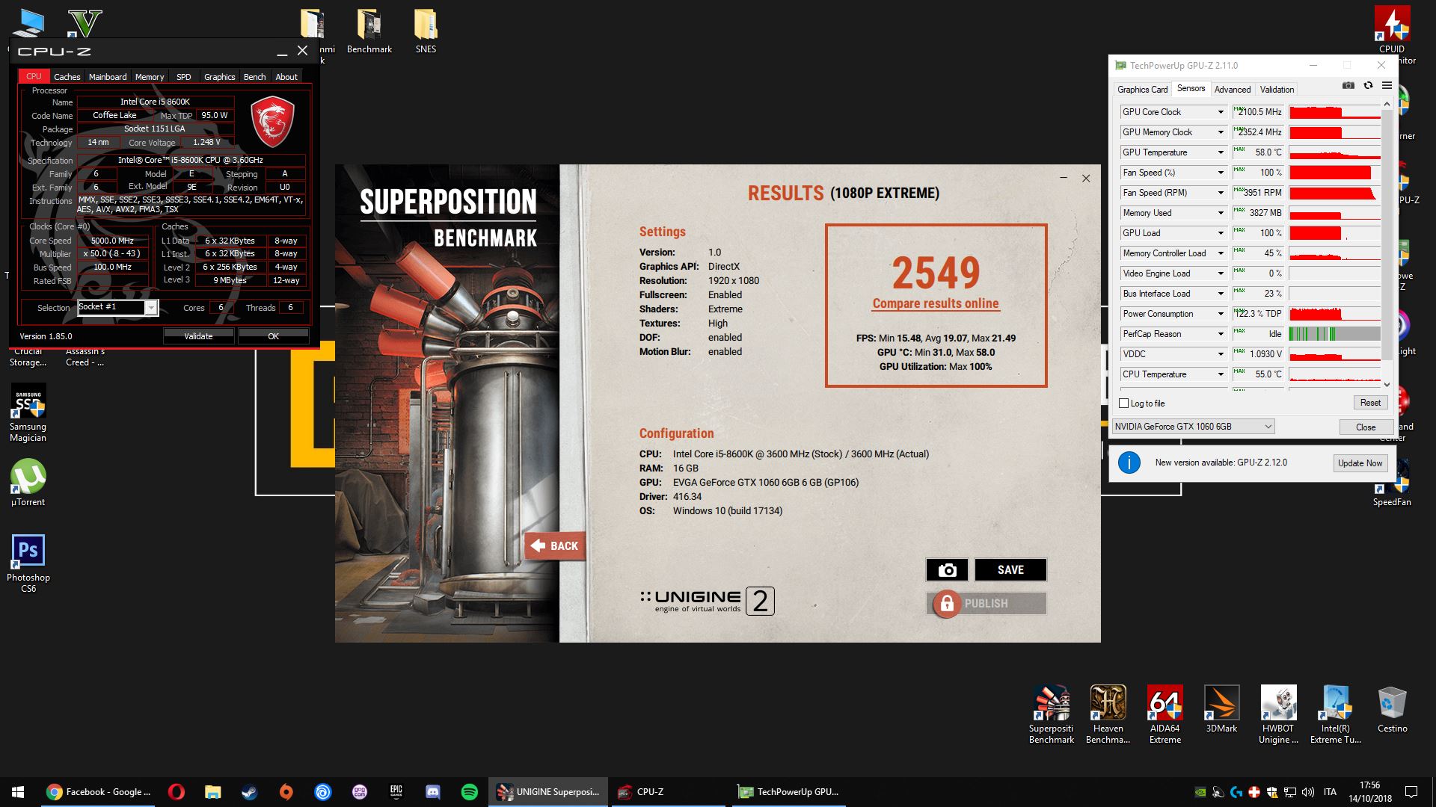Switch to Facebook Google Chrome taskbar button
Image resolution: width=1436 pixels, height=807 pixels.
click(x=98, y=792)
